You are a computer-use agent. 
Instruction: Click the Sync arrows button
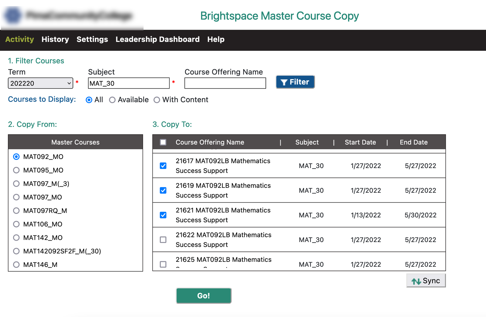(x=426, y=281)
